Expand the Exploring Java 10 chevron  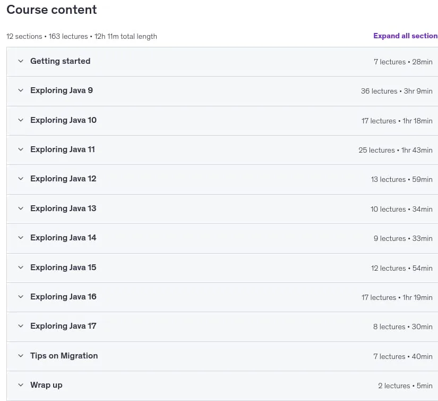(21, 120)
